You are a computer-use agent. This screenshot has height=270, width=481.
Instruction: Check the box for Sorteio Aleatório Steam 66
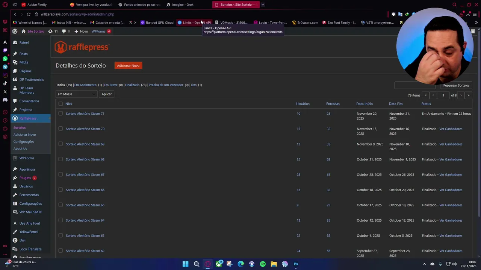coord(61,190)
